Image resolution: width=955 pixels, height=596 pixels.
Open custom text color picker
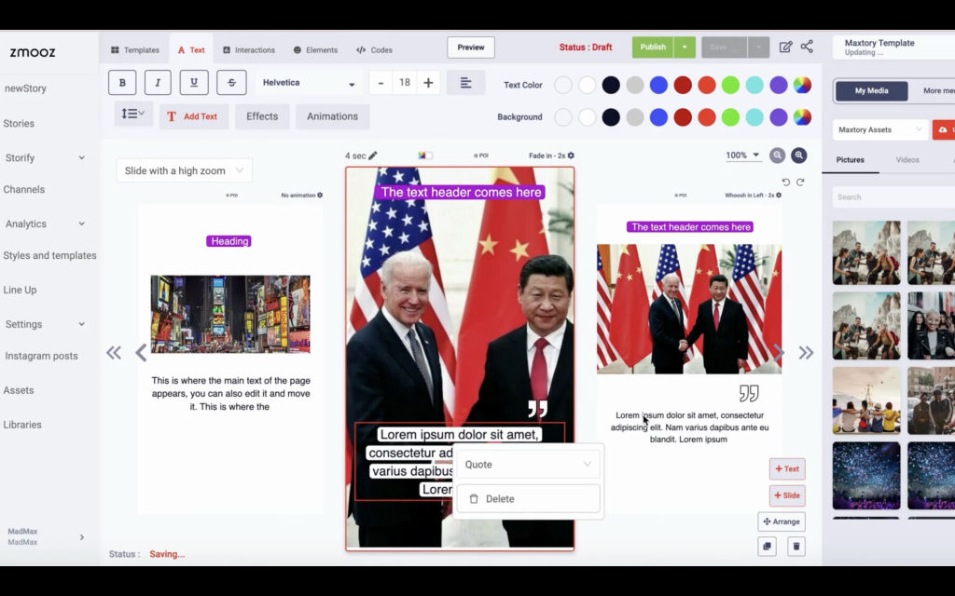click(x=802, y=85)
